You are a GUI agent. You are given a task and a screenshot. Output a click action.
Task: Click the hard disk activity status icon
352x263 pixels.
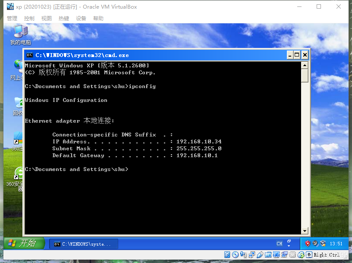[x=227, y=254]
